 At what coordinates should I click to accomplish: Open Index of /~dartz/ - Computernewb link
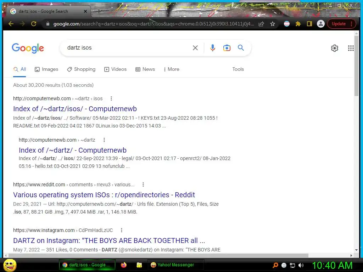click(73, 150)
